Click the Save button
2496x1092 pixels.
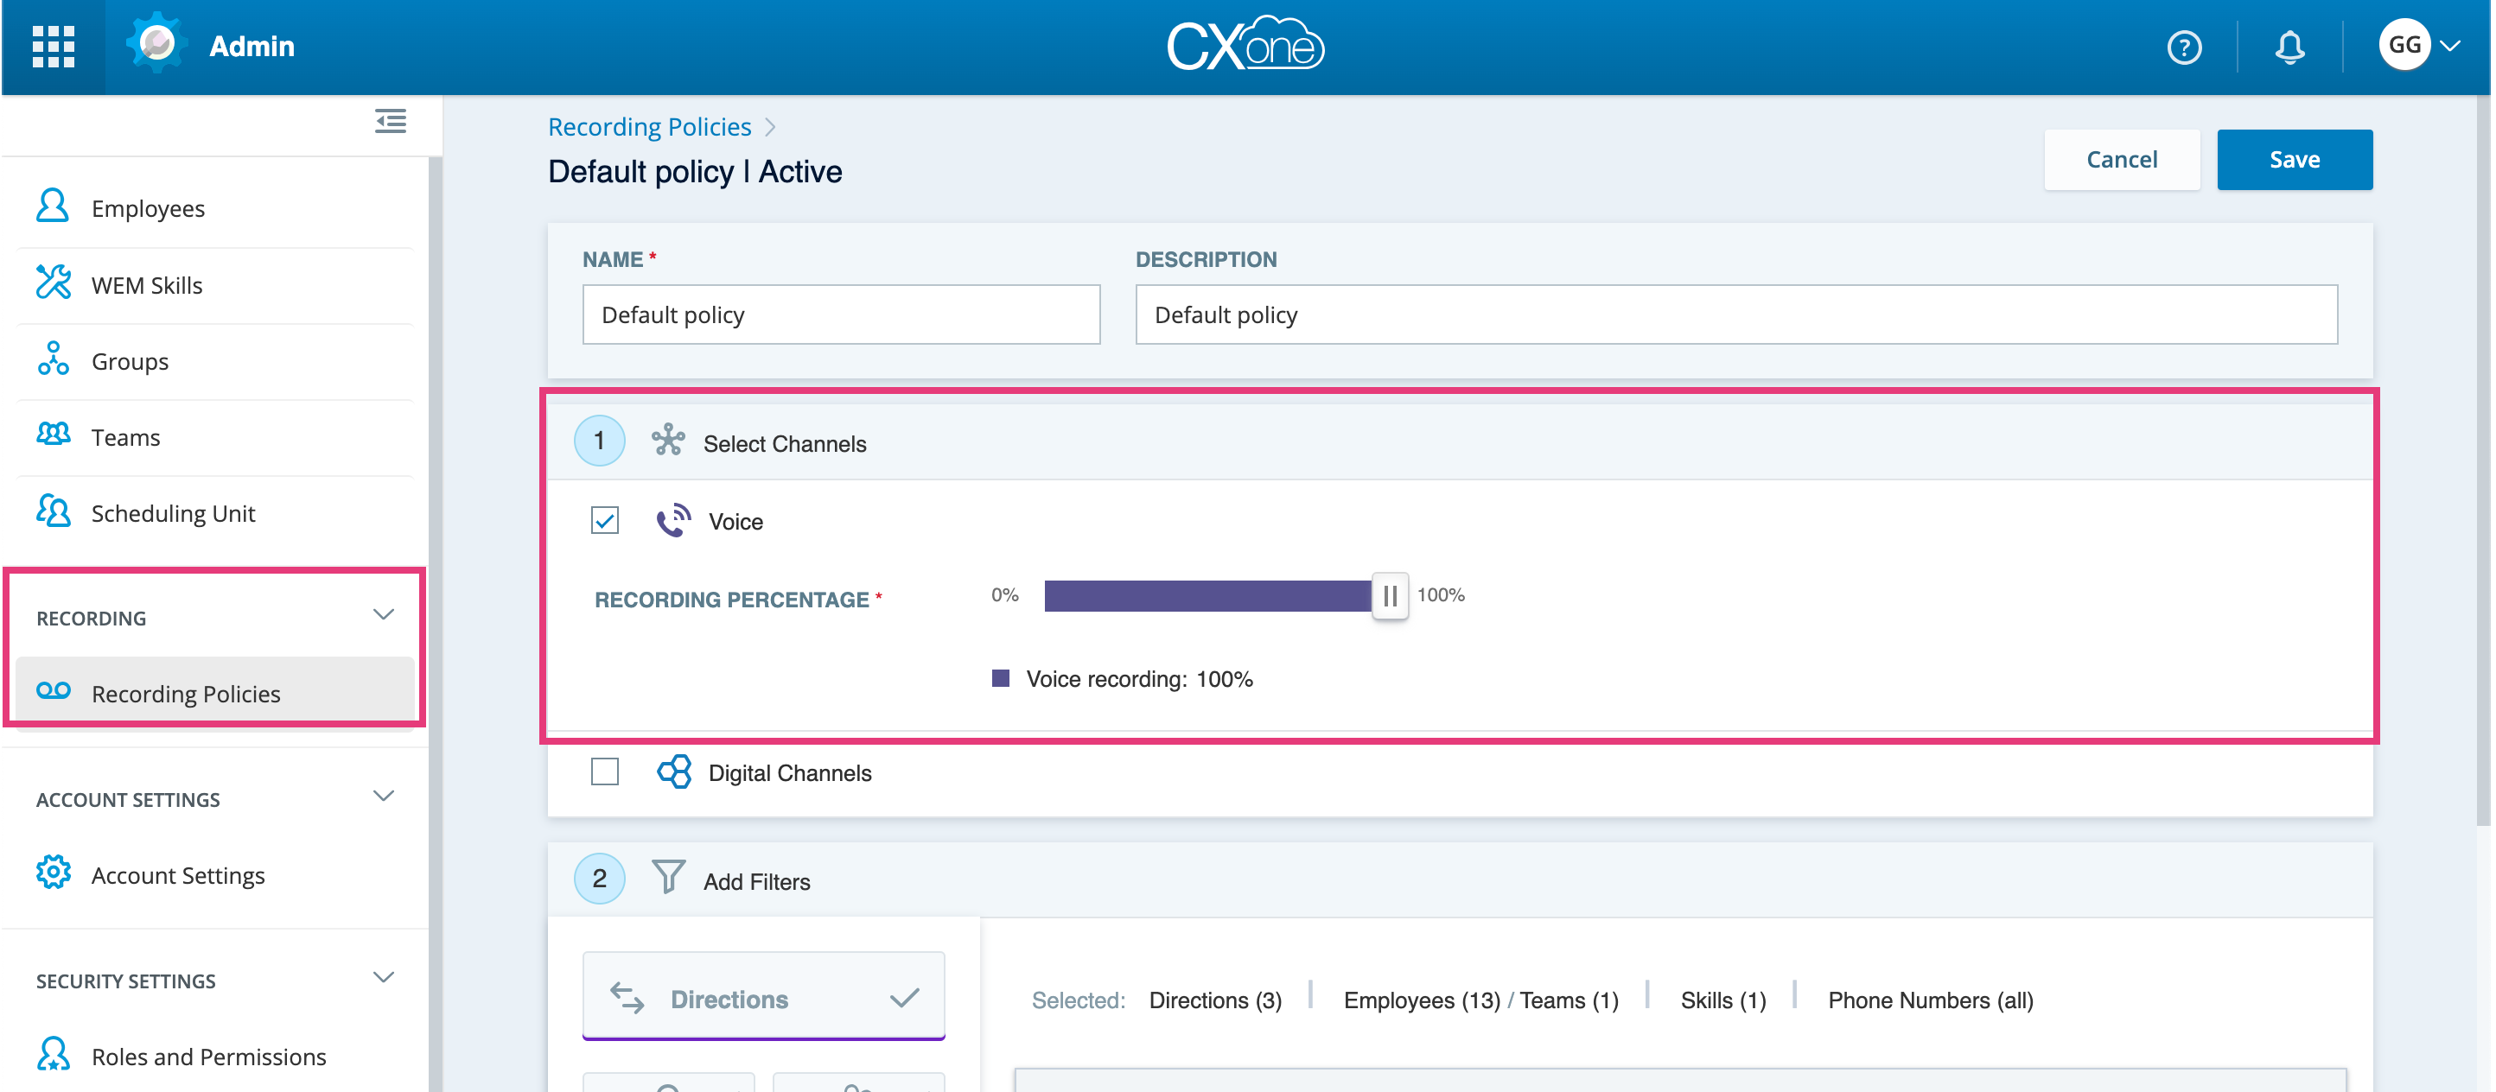pos(2294,160)
